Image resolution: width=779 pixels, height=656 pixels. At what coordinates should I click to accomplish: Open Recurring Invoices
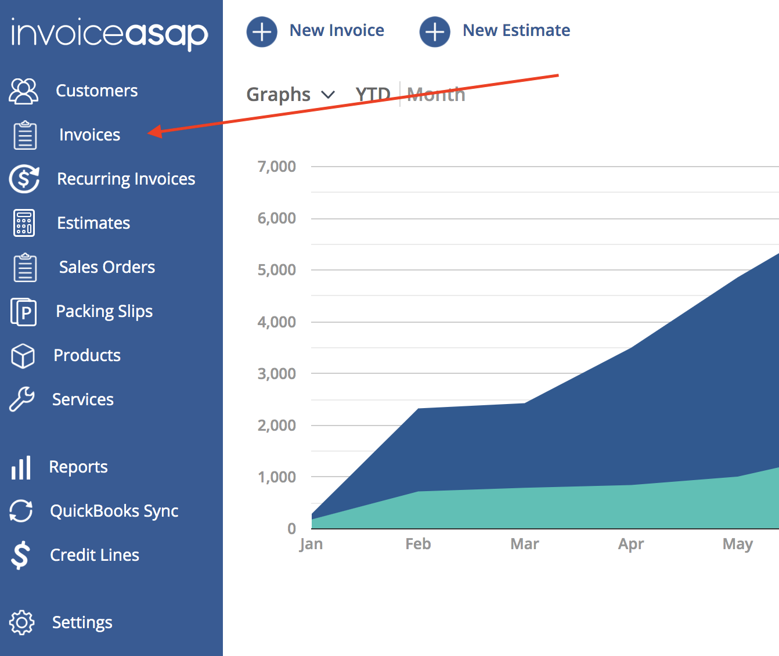coord(126,179)
